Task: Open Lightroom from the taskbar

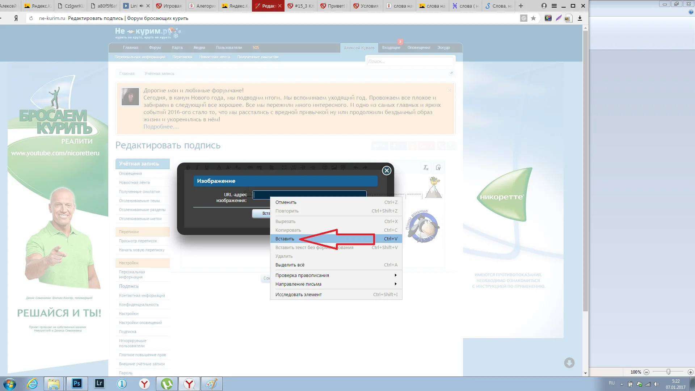Action: 99,383
